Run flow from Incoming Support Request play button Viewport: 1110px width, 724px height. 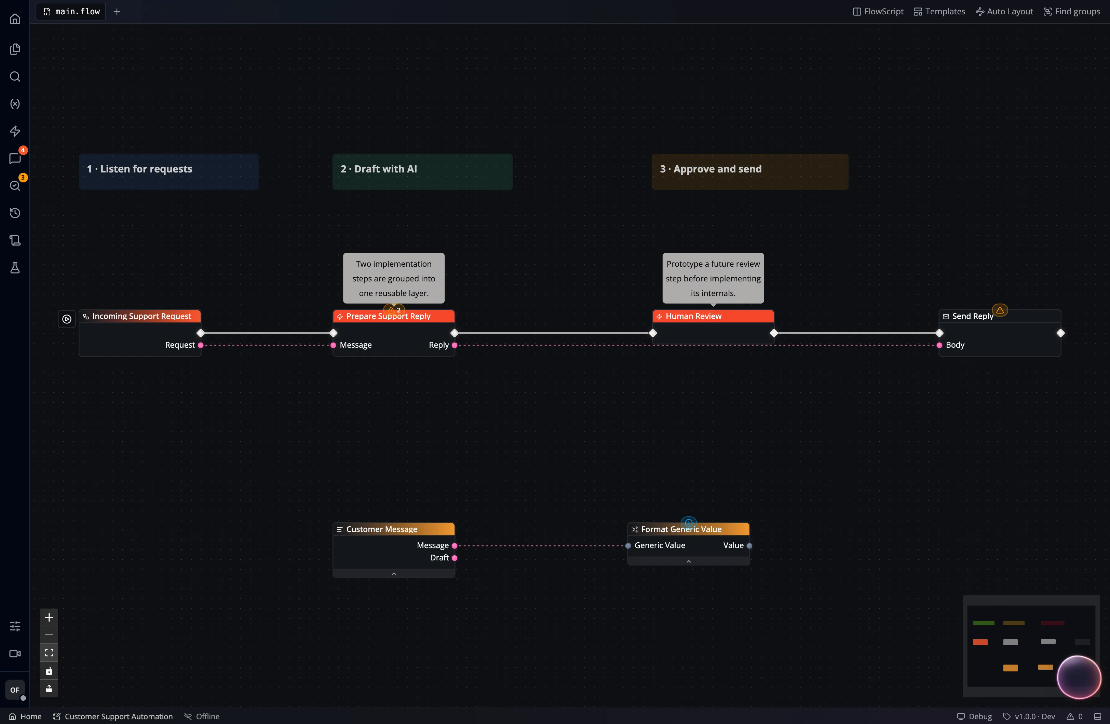[67, 319]
